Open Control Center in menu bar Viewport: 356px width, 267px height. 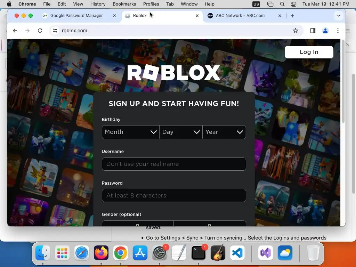click(x=293, y=4)
